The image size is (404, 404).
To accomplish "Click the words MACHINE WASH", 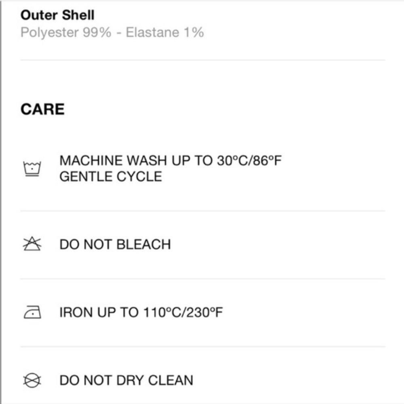I will (113, 161).
